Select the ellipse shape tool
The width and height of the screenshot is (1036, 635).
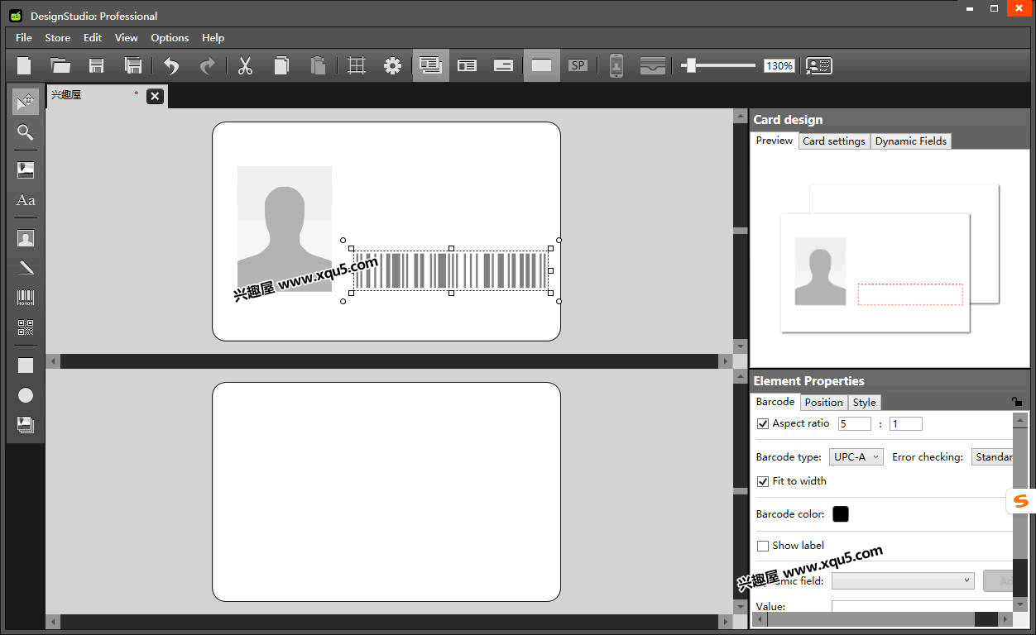(26, 395)
